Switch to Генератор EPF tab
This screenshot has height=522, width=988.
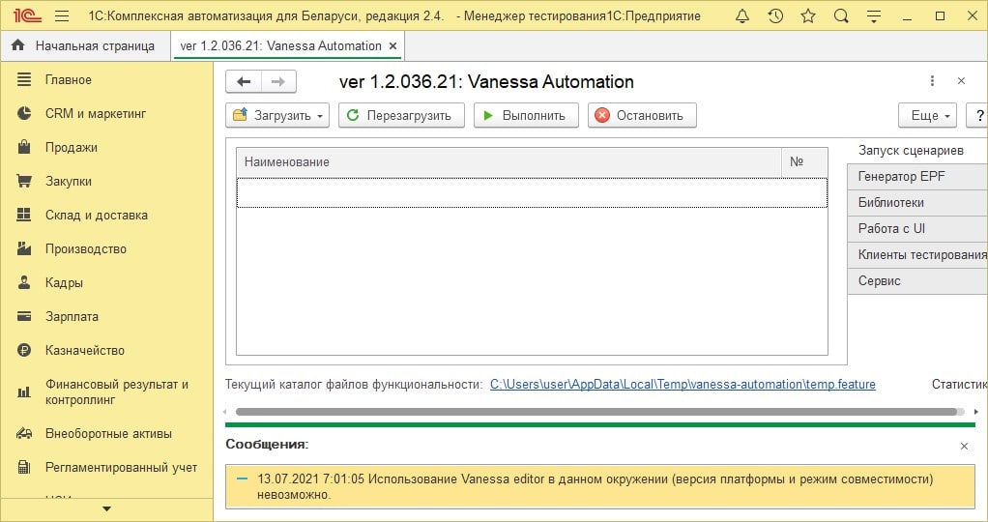[x=917, y=177]
